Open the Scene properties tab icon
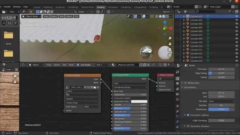The height and width of the screenshot is (135, 240). [177, 94]
